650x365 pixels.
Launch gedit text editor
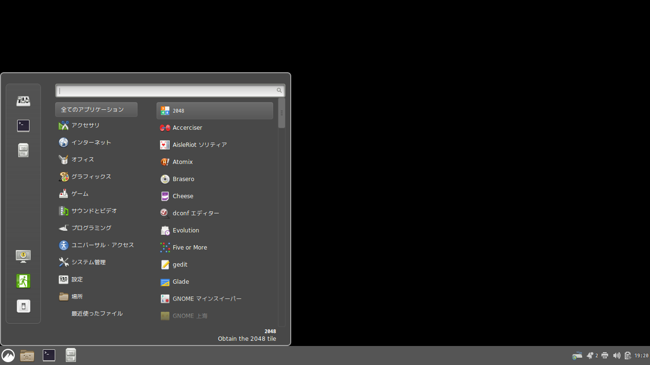tap(215, 264)
